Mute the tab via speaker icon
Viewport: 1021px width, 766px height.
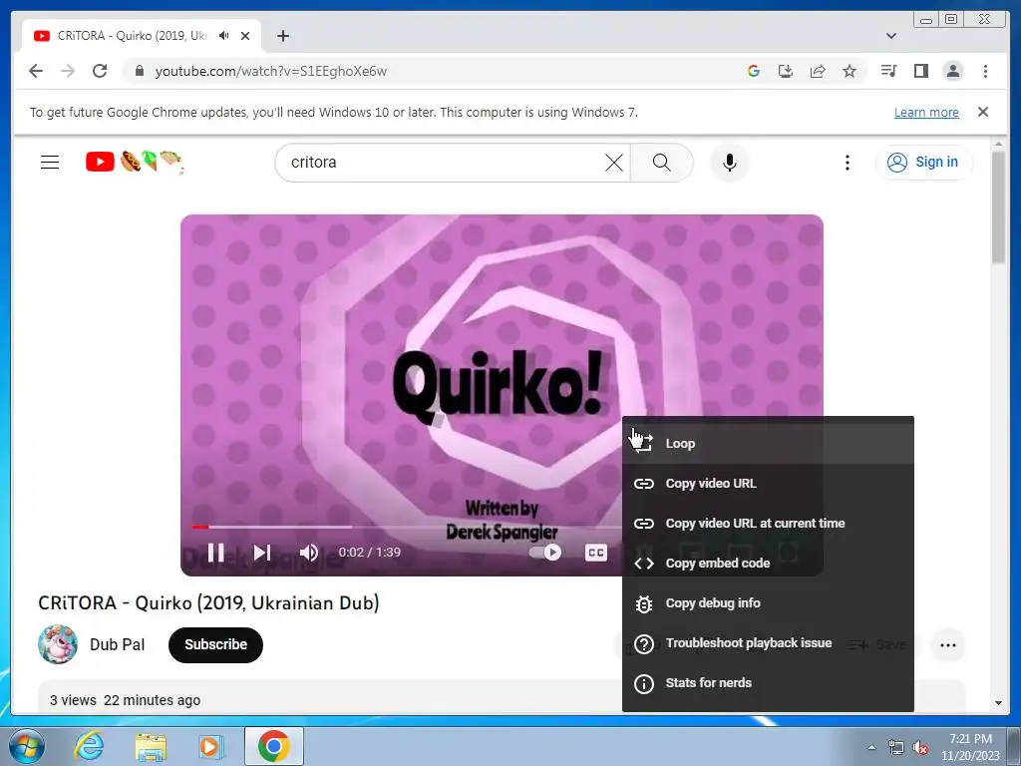pos(224,36)
